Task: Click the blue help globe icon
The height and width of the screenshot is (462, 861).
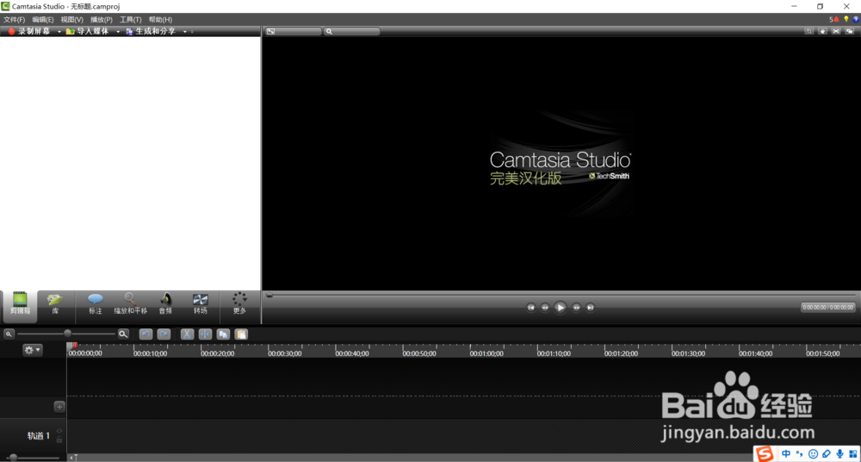Action: pos(856,19)
